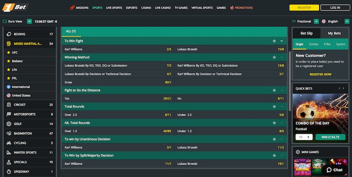Select the If Bet tab

pos(327,44)
